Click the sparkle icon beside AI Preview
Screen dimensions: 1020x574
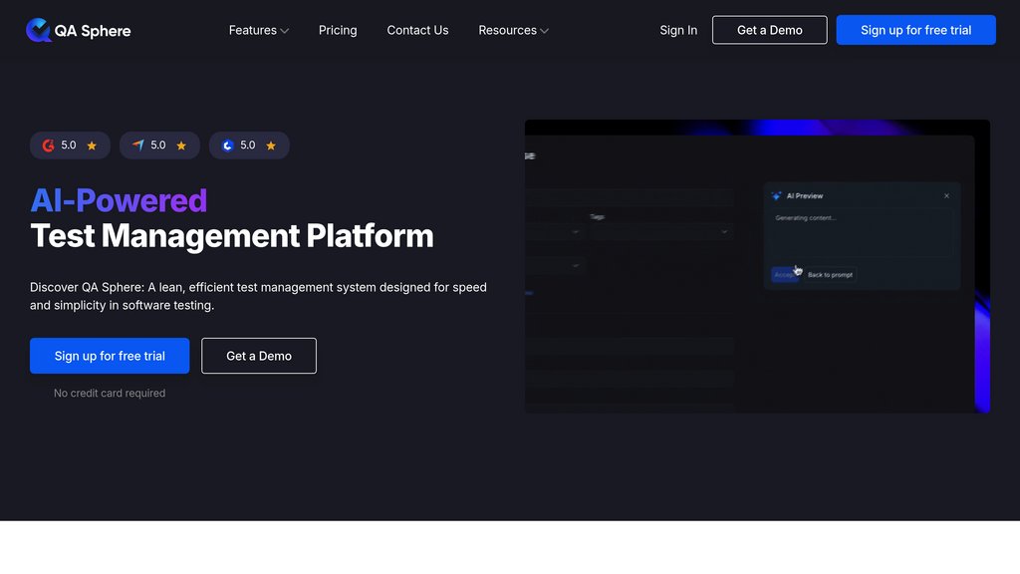click(776, 195)
